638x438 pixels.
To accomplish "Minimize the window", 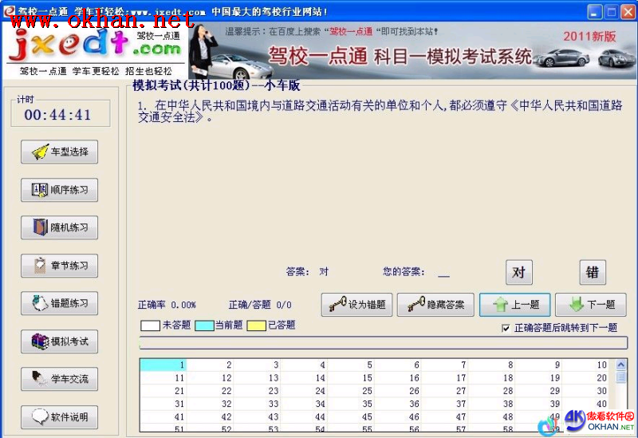I will (x=594, y=12).
